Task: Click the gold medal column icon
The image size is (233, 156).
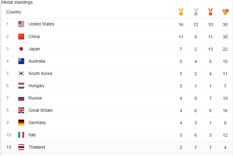Action: pos(181,12)
